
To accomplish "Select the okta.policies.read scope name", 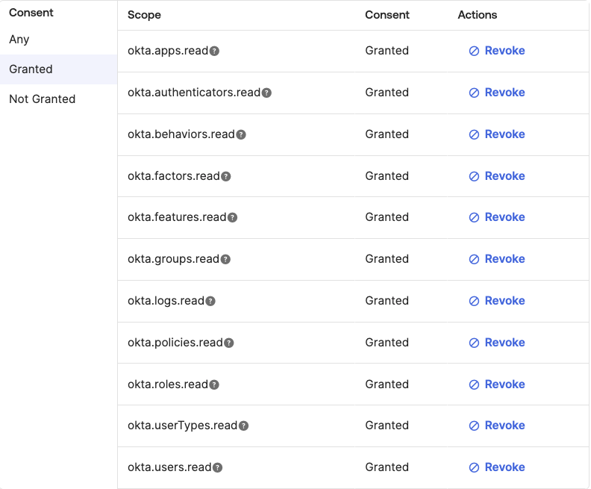I will (175, 343).
